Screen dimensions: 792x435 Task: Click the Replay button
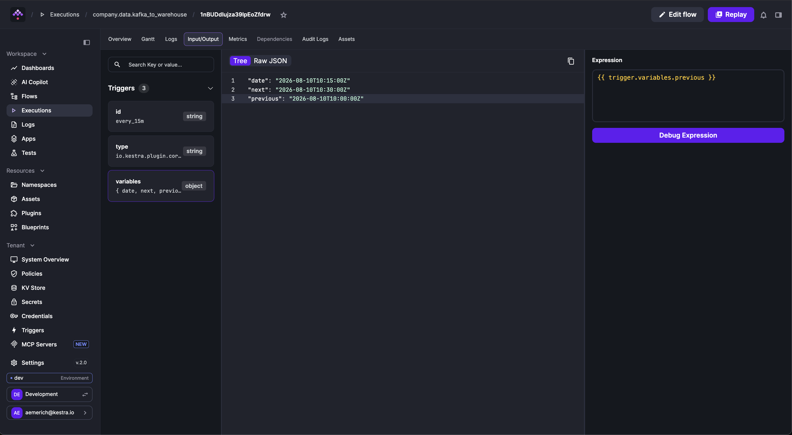tap(731, 14)
